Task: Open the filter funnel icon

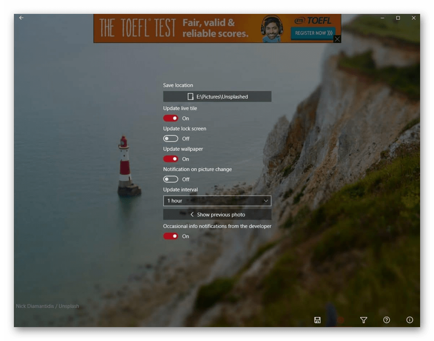Action: coord(364,320)
